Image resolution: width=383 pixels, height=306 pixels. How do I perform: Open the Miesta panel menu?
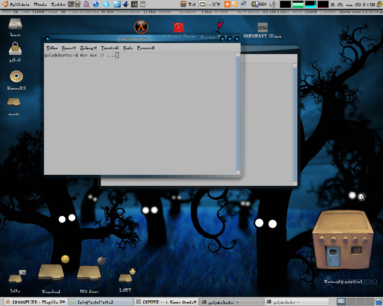pos(40,4)
